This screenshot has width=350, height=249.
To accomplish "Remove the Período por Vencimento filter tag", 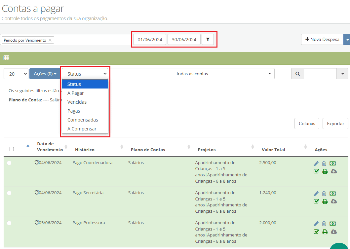I will [50, 40].
